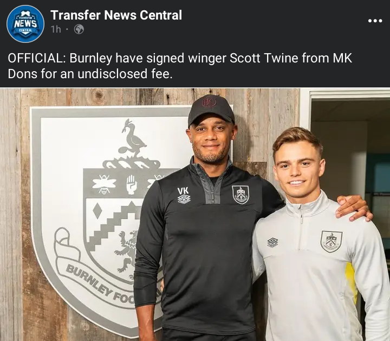Click the hand emblem on wall crest

131,185
